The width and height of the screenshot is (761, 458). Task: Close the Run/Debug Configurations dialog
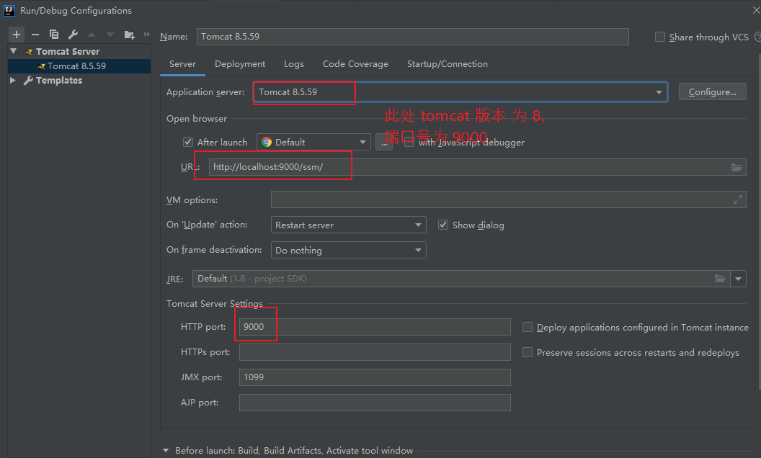click(x=756, y=9)
